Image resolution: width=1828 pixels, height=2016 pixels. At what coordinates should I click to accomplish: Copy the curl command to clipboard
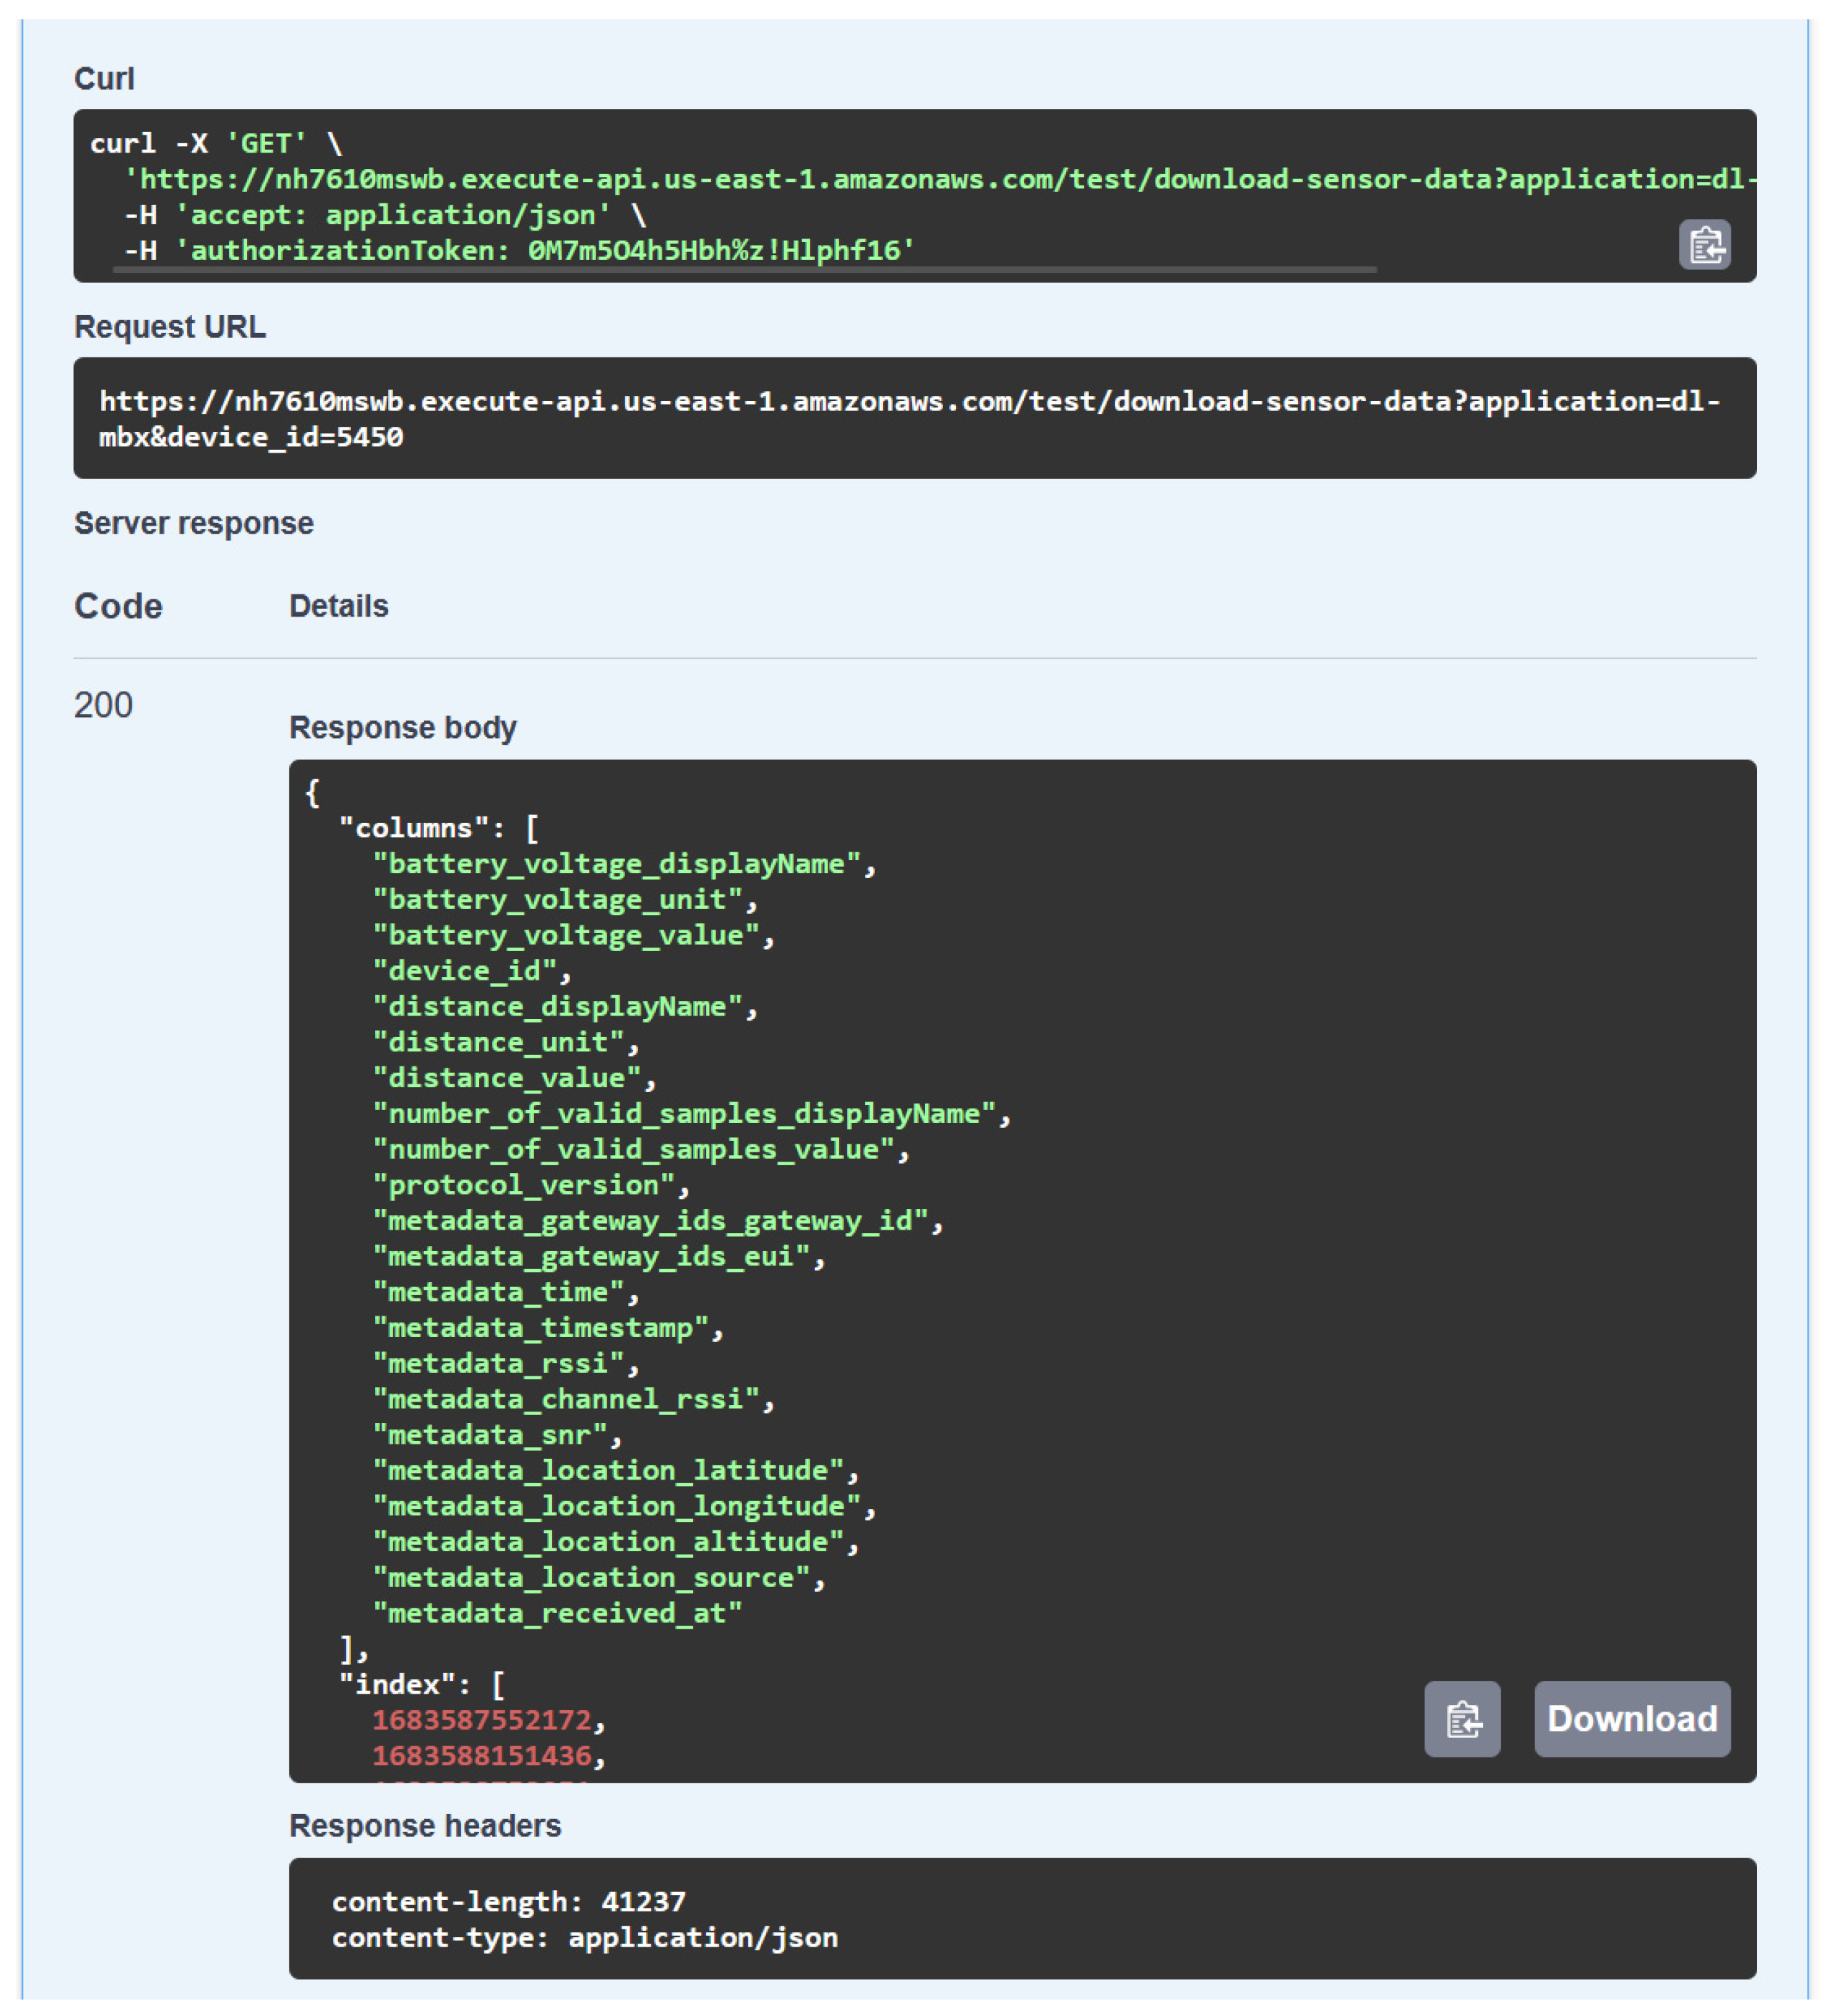click(1704, 245)
